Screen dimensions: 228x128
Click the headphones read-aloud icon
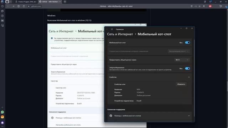[x=196, y=6]
